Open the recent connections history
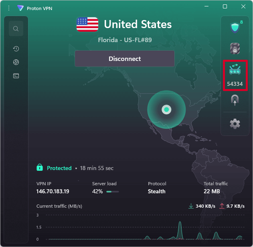 tap(16, 49)
